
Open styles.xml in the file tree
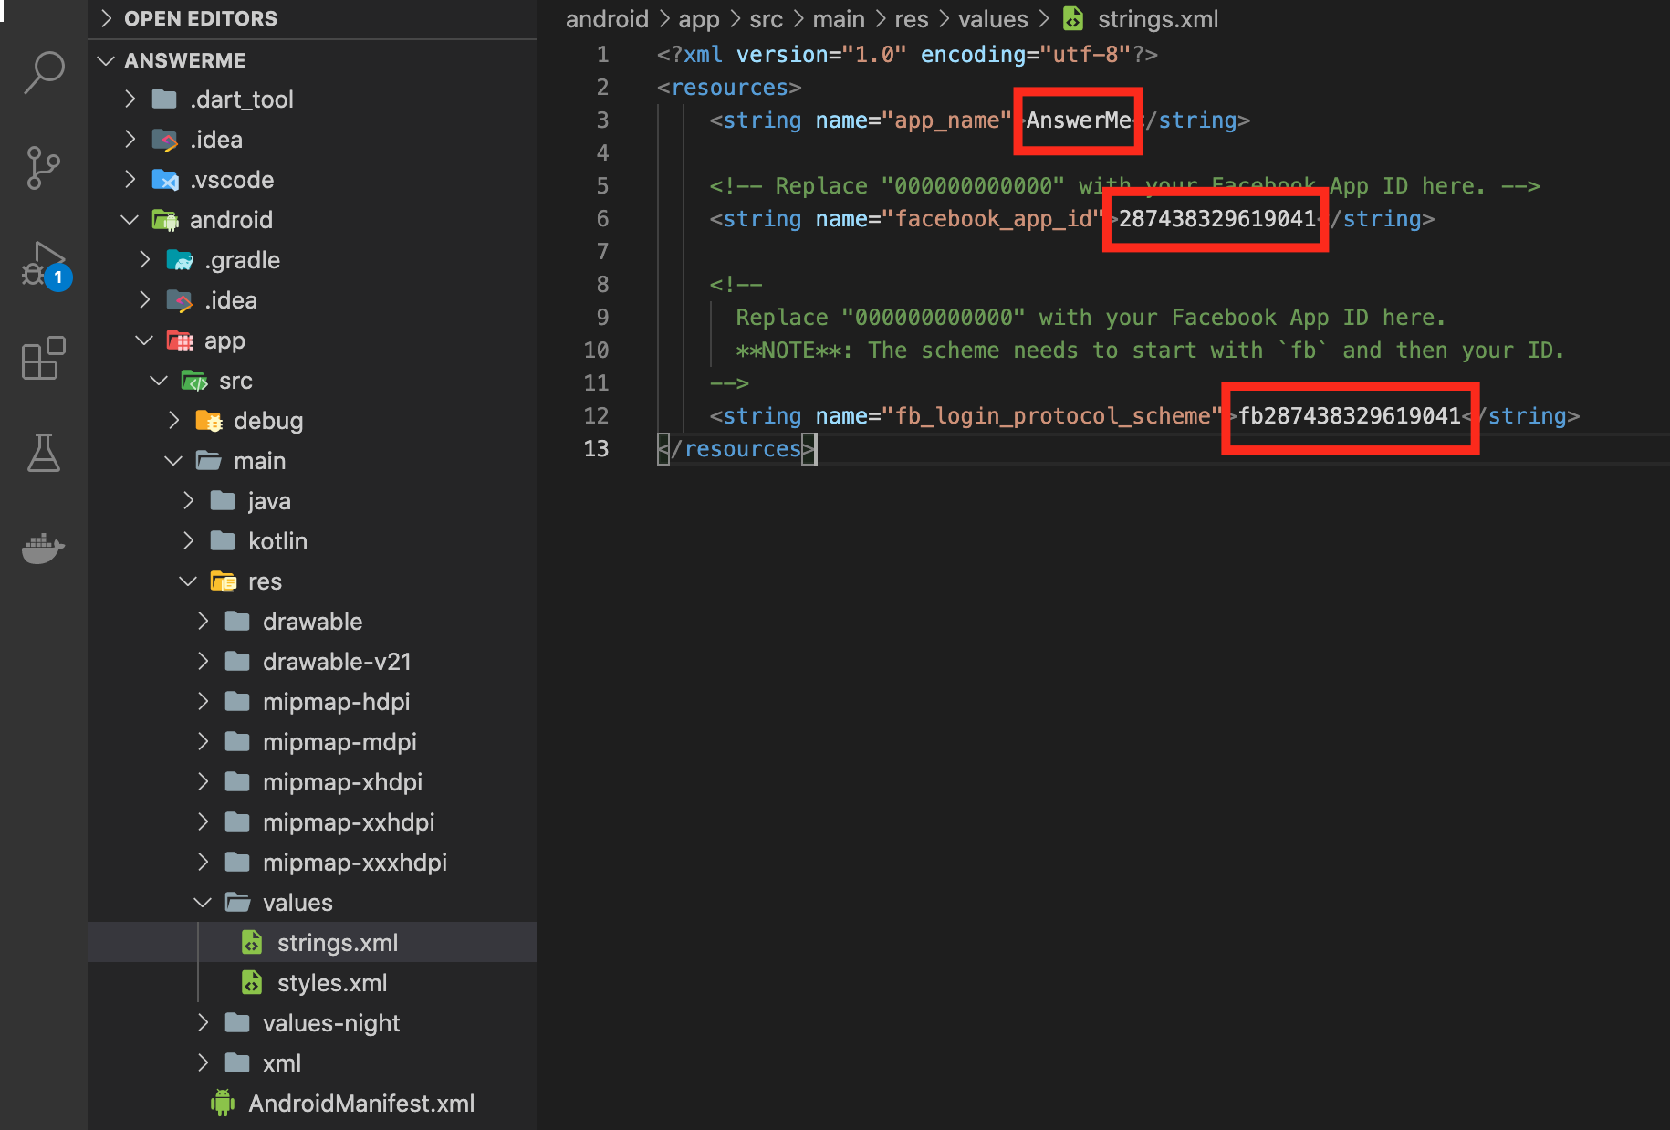(312, 982)
